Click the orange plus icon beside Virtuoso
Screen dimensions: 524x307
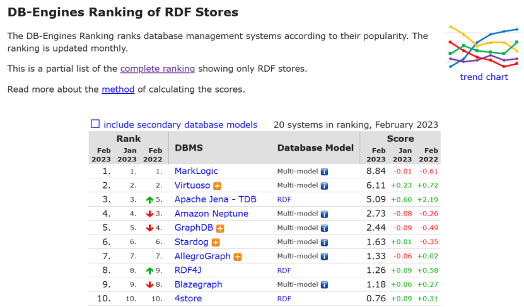[217, 186]
